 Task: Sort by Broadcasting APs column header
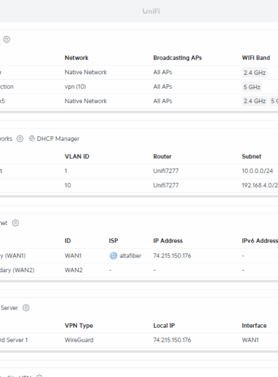click(177, 57)
